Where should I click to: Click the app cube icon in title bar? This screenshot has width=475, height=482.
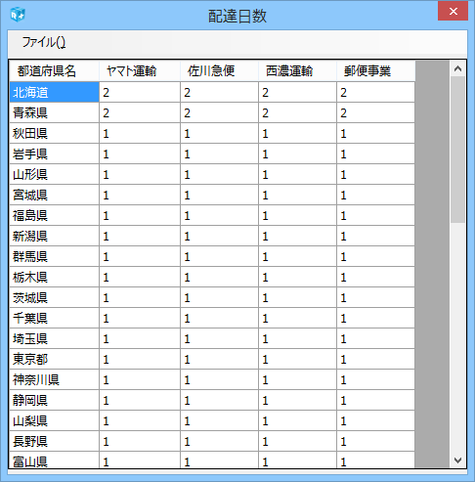pyautogui.click(x=18, y=15)
